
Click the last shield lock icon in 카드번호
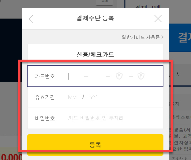[x=141, y=76]
